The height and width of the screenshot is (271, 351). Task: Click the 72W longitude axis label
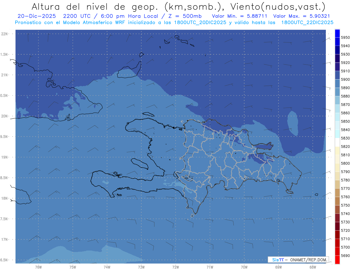tap(175, 267)
